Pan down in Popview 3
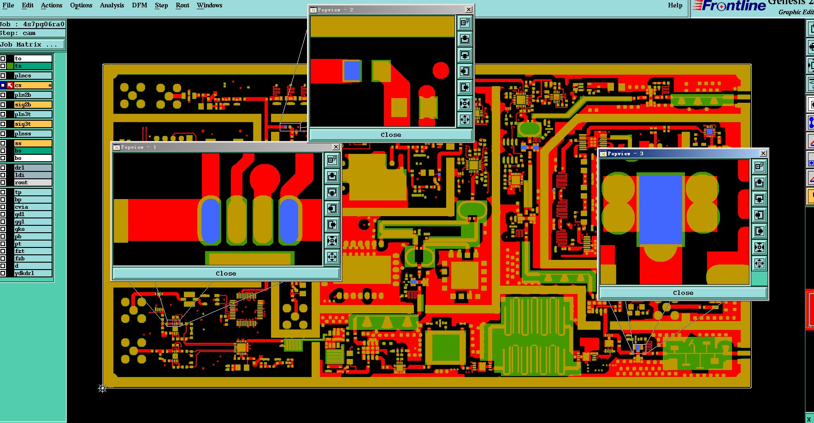This screenshot has height=423, width=814. click(x=759, y=199)
